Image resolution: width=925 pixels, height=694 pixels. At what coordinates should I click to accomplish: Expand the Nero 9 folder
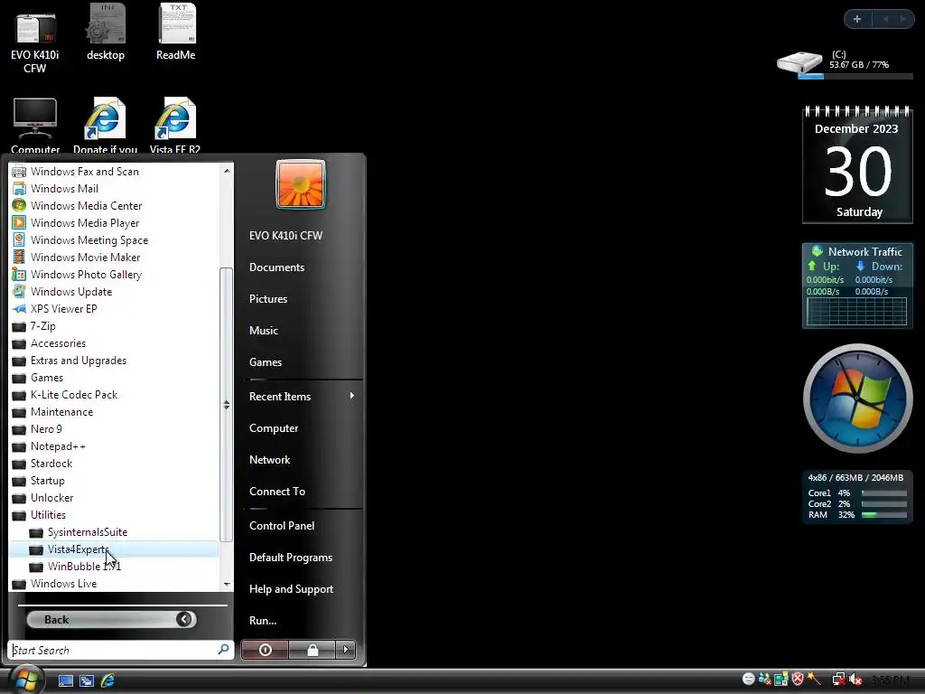[114, 429]
